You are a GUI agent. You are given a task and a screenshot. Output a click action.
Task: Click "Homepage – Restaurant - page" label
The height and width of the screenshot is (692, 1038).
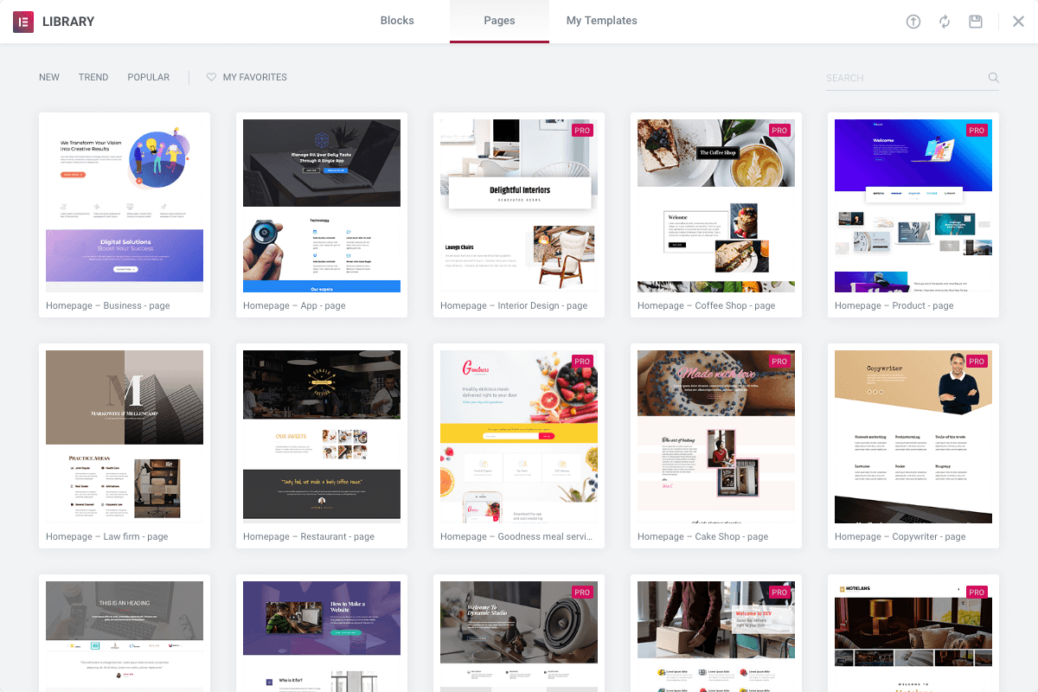[x=309, y=536]
